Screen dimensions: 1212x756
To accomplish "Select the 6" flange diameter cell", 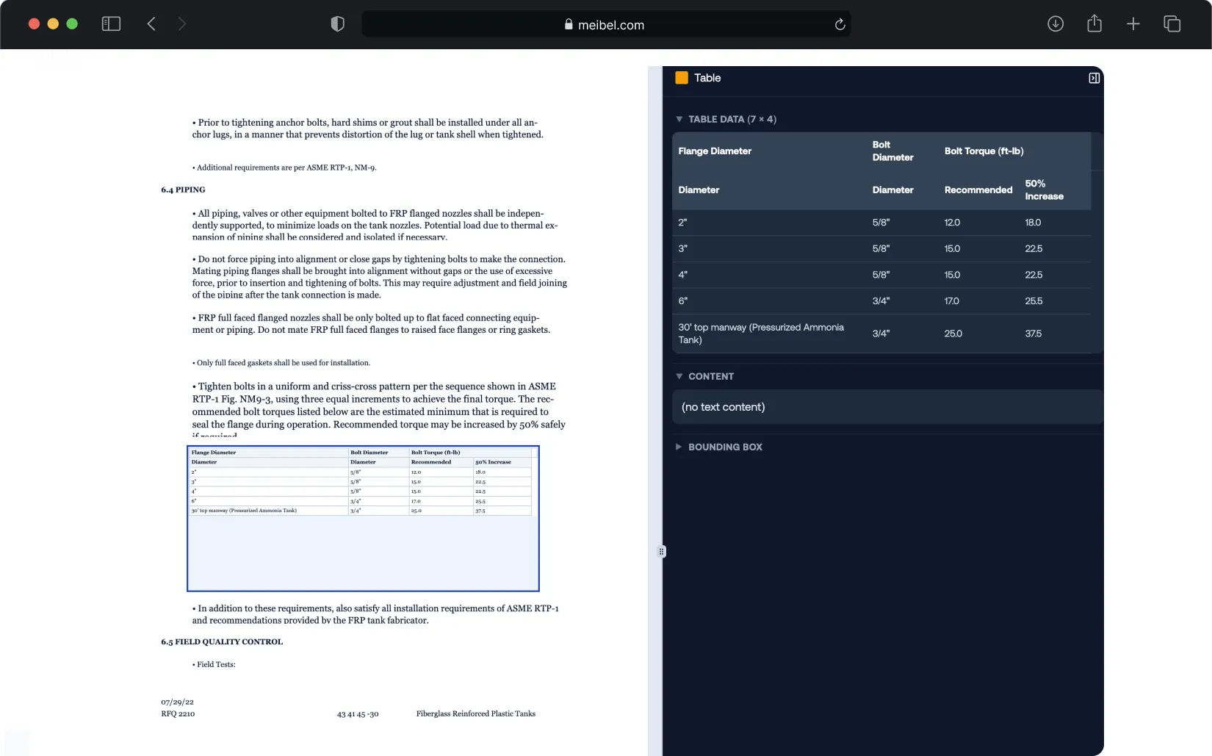I will pos(682,301).
